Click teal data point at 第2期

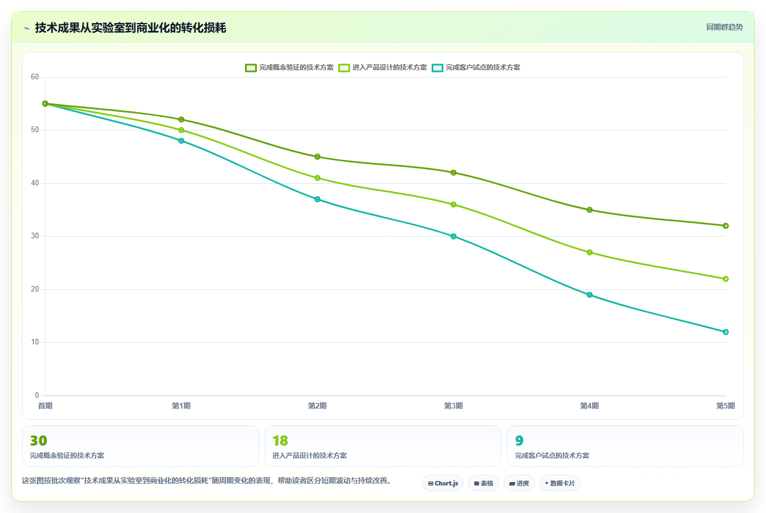click(x=318, y=199)
